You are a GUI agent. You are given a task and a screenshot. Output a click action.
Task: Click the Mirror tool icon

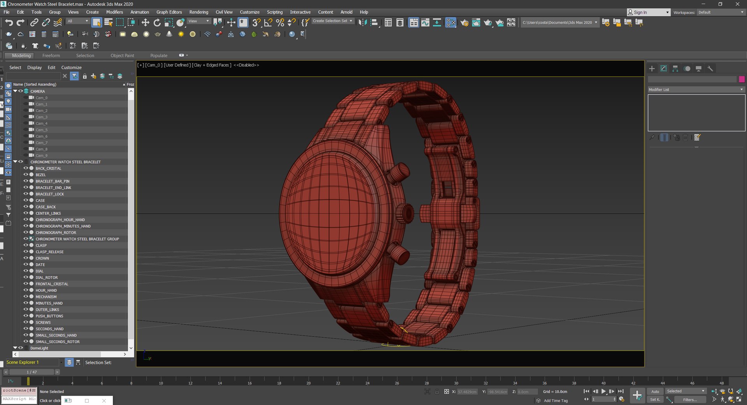(363, 23)
